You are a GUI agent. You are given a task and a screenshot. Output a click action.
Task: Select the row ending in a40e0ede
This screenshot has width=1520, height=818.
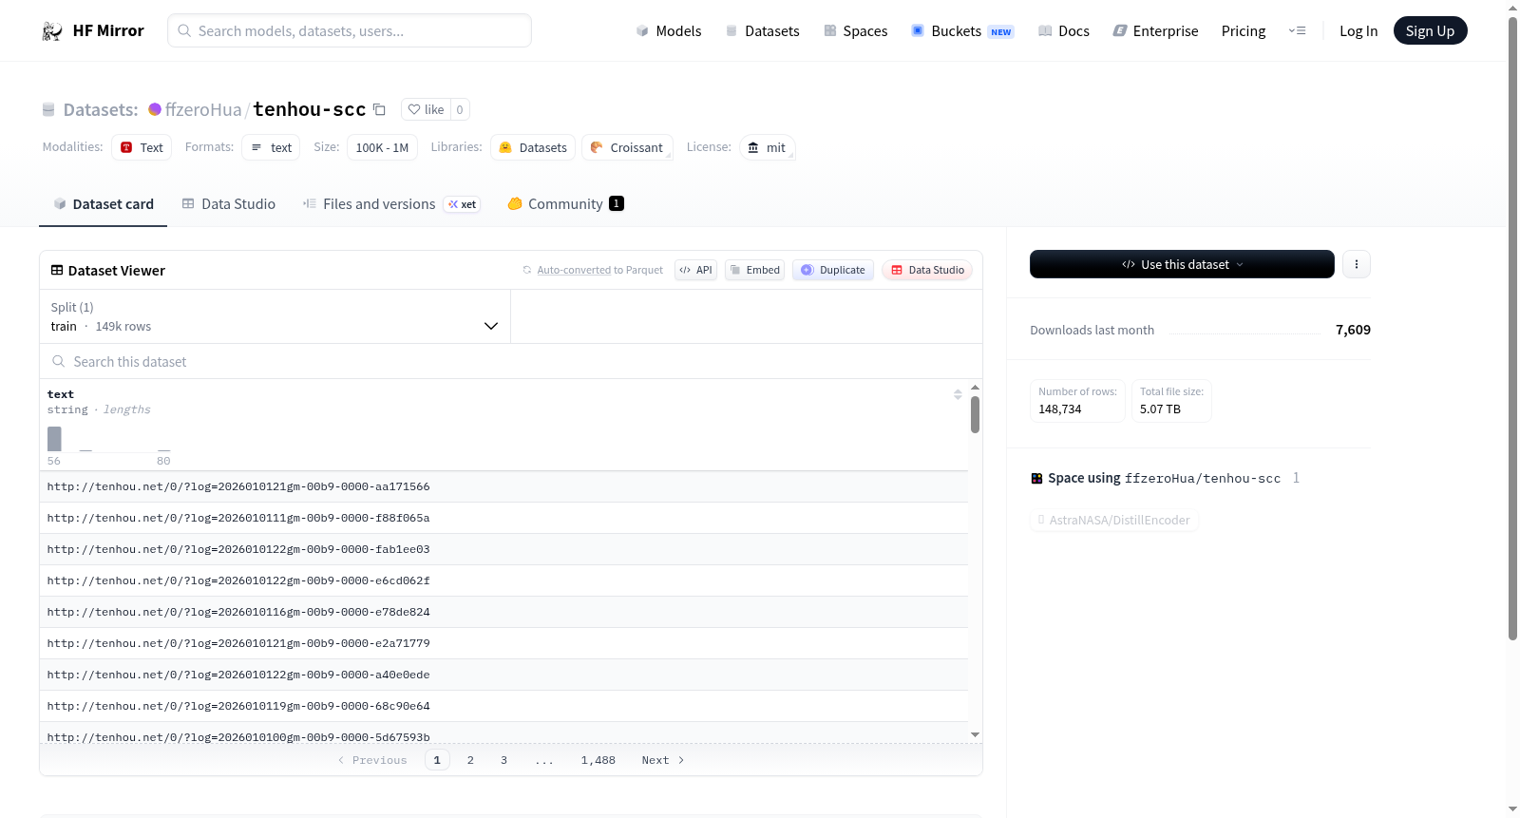503,675
